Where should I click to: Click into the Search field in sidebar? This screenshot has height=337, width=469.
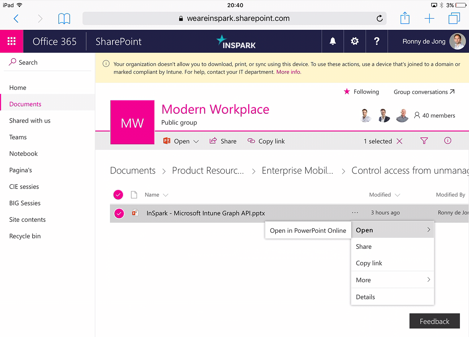click(47, 62)
